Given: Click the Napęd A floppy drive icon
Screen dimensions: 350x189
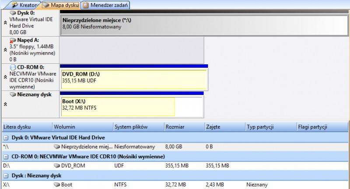Looking at the screenshot, I should [x=13, y=40].
